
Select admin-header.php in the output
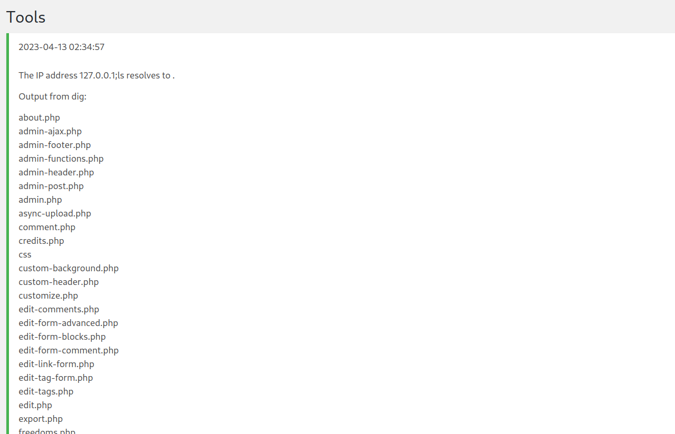[56, 172]
